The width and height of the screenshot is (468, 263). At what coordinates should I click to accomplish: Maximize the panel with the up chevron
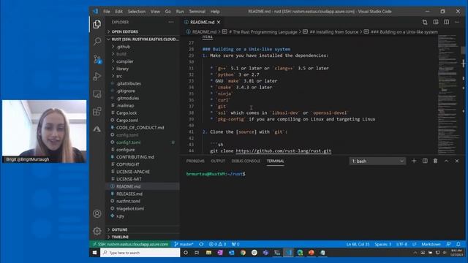tap(446, 161)
